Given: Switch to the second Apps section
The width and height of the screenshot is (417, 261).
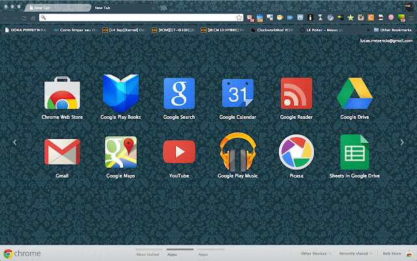Looking at the screenshot, I should [203, 254].
